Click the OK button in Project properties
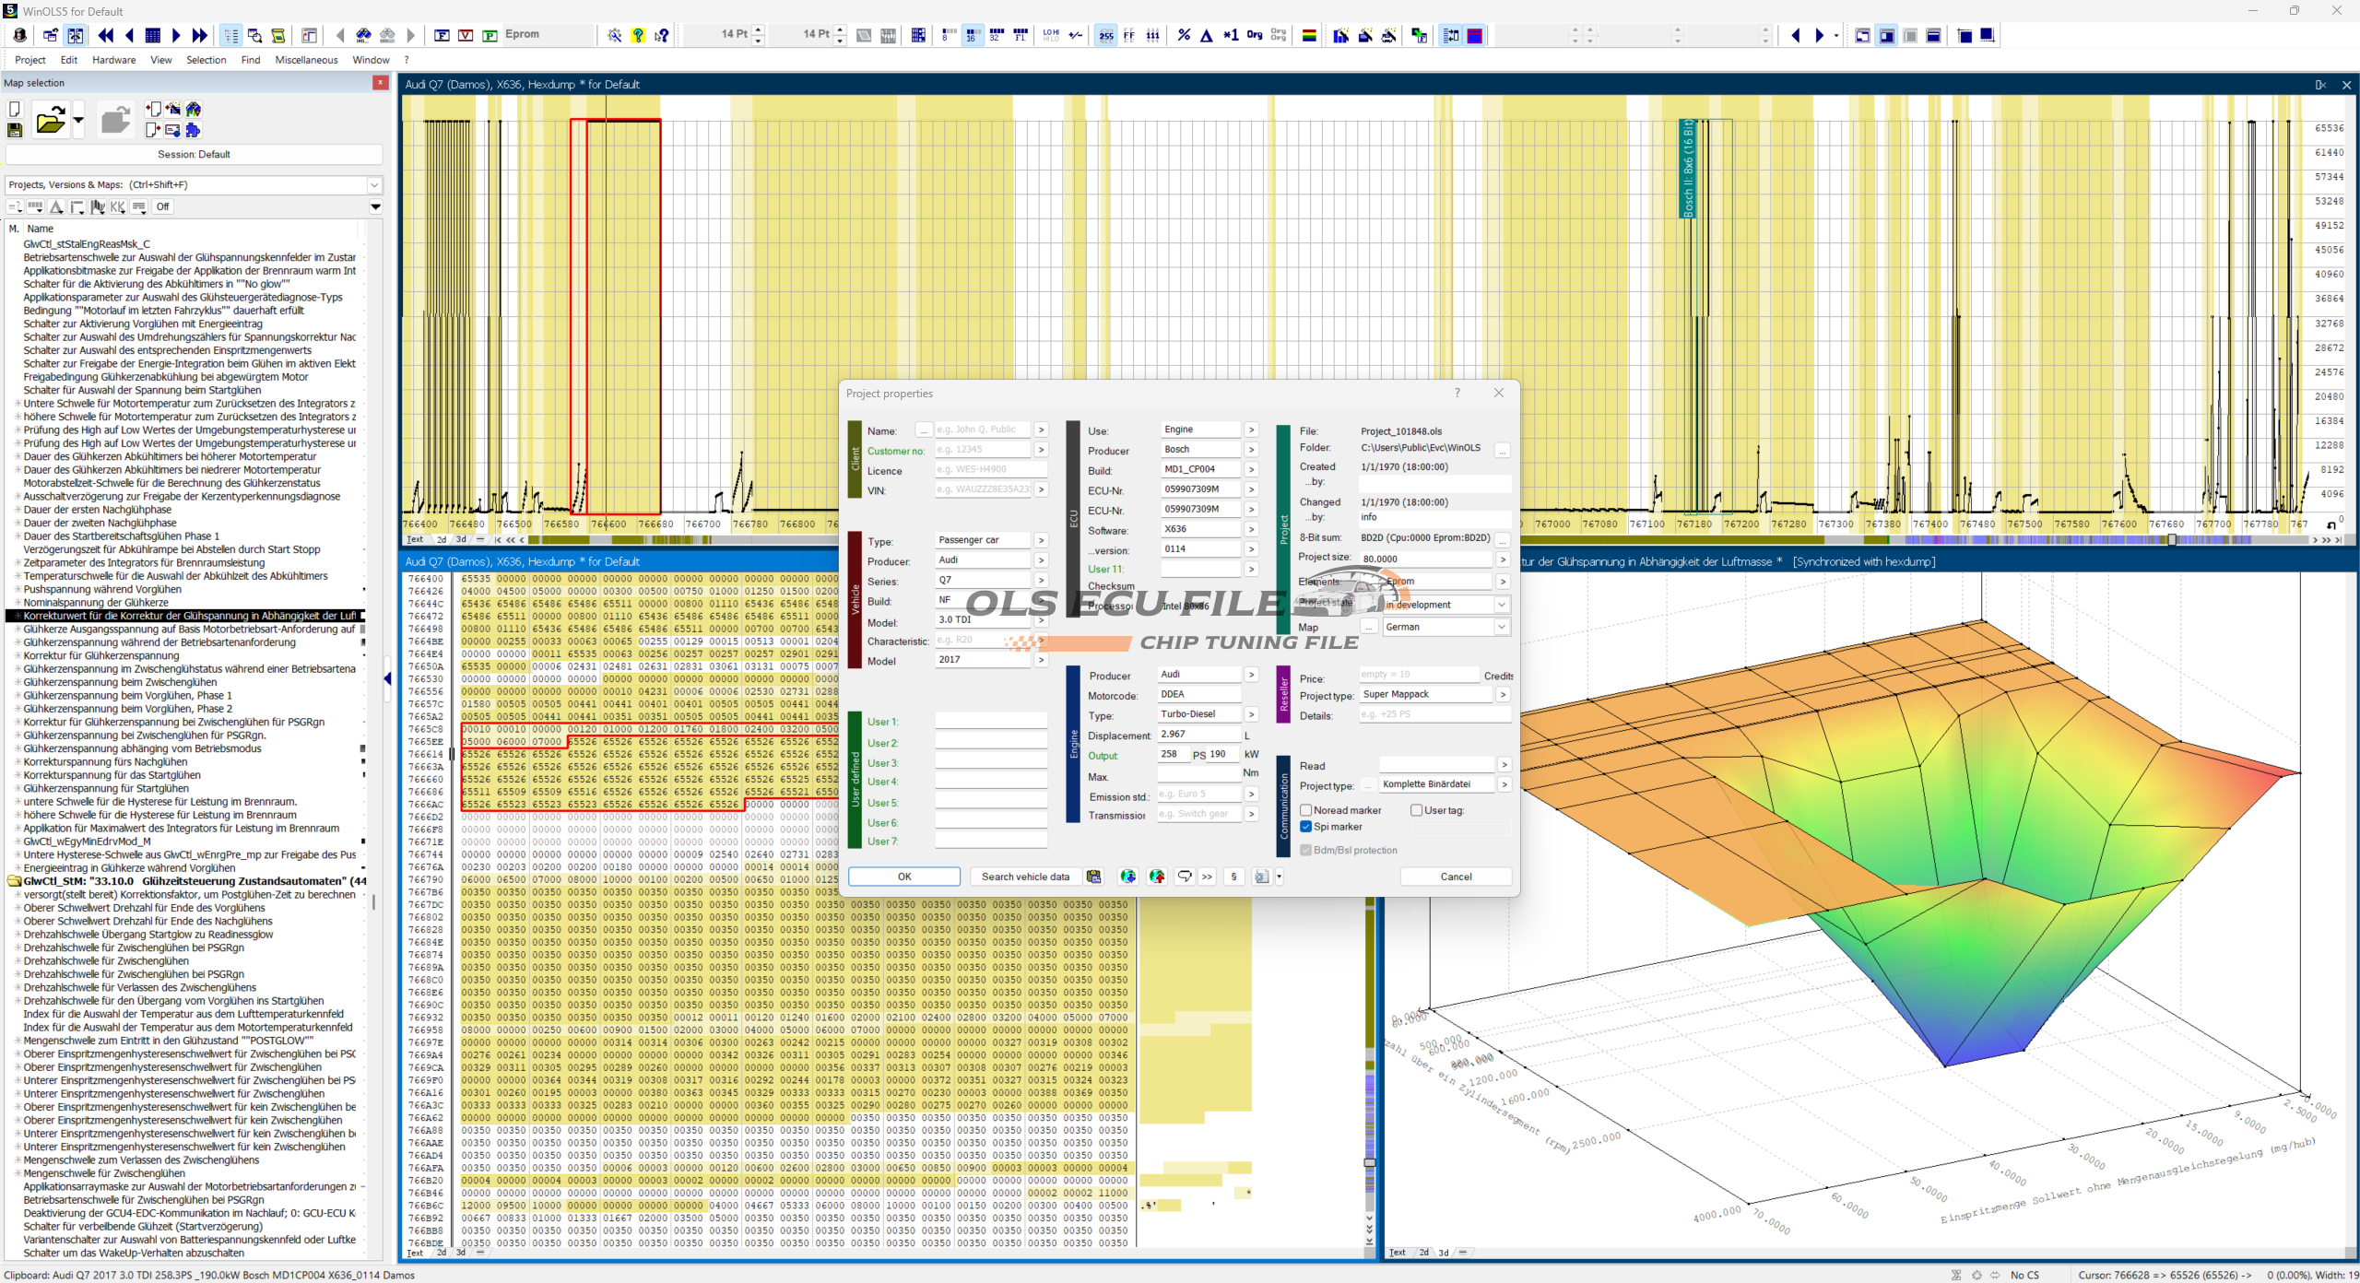The image size is (2360, 1283). click(903, 877)
